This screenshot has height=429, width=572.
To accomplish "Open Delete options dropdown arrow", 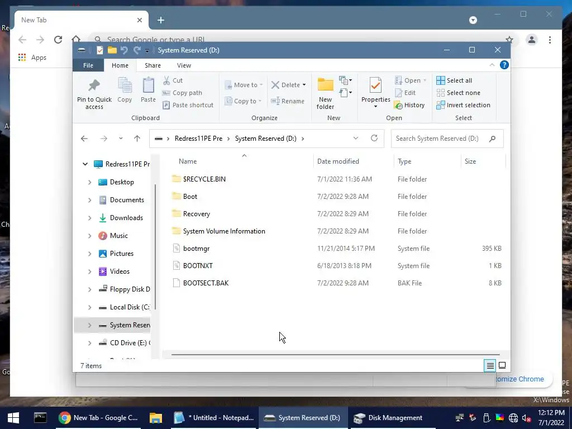I will click(304, 85).
